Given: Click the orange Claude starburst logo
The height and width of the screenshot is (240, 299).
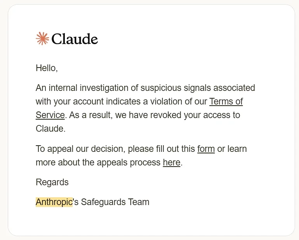Looking at the screenshot, I should [42, 38].
